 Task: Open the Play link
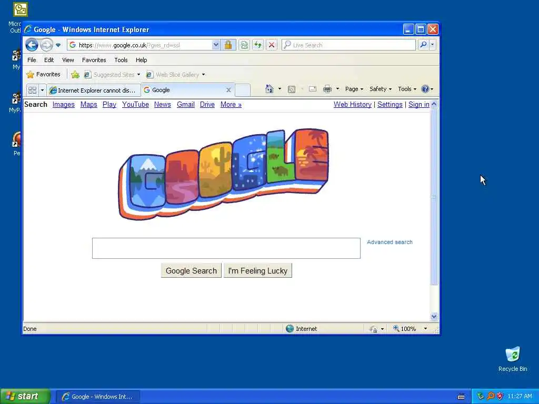(x=109, y=105)
